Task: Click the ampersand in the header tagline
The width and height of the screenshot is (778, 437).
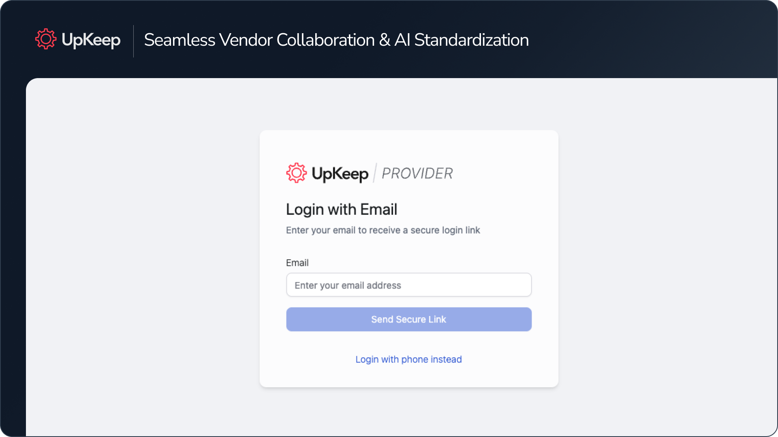Action: point(385,40)
